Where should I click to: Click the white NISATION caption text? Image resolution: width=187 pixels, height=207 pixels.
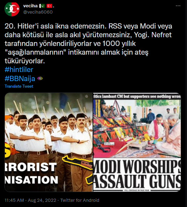pos(31,180)
